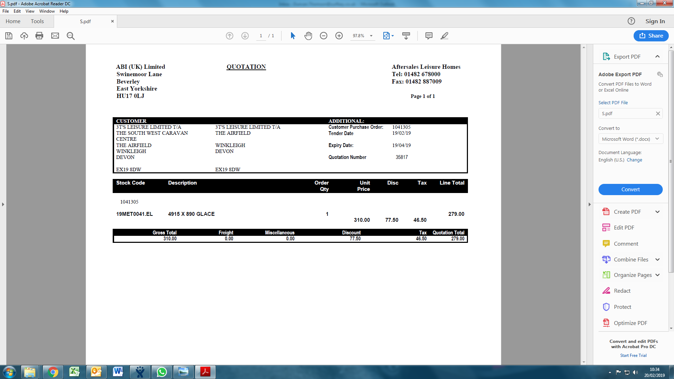Open the Window menu

(x=47, y=11)
